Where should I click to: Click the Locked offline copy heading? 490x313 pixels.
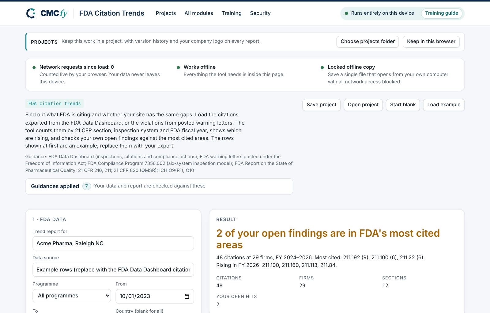351,67
